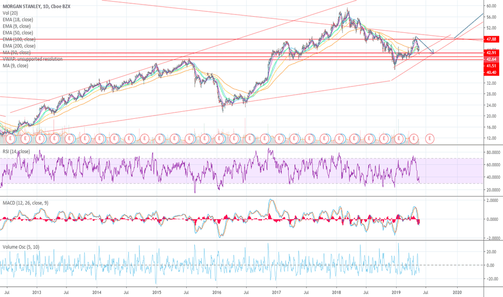The height and width of the screenshot is (297, 503).
Task: Click 60.00 on the price axis
Action: (x=491, y=6)
